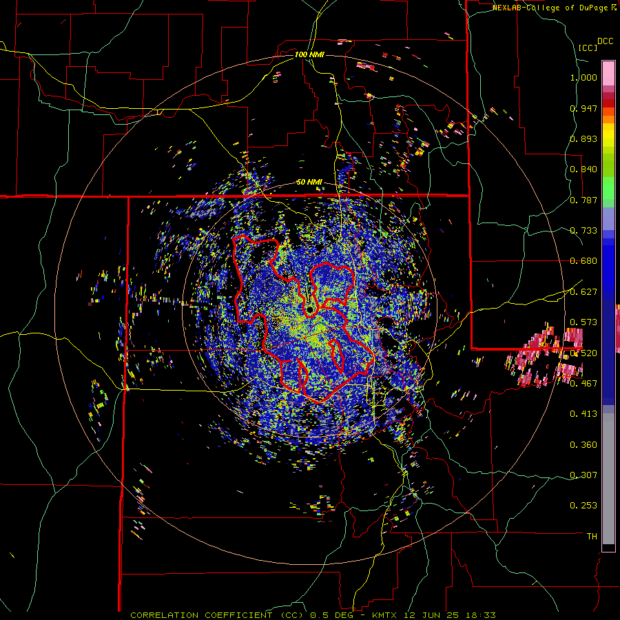The height and width of the screenshot is (620, 620).
Task: Click the DCC label above color scale
Action: point(606,41)
